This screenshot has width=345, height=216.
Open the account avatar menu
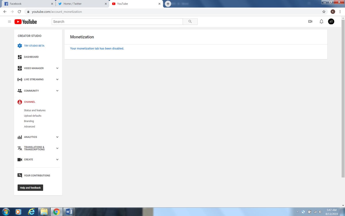click(x=331, y=22)
